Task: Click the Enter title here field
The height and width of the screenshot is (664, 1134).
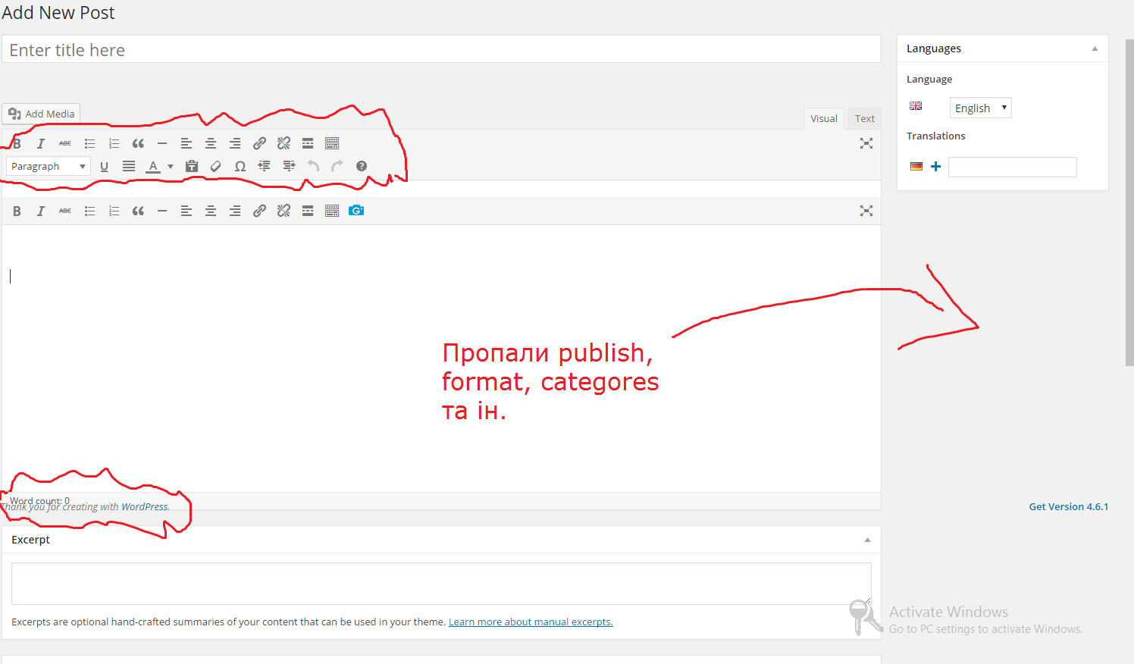Action: 441,50
